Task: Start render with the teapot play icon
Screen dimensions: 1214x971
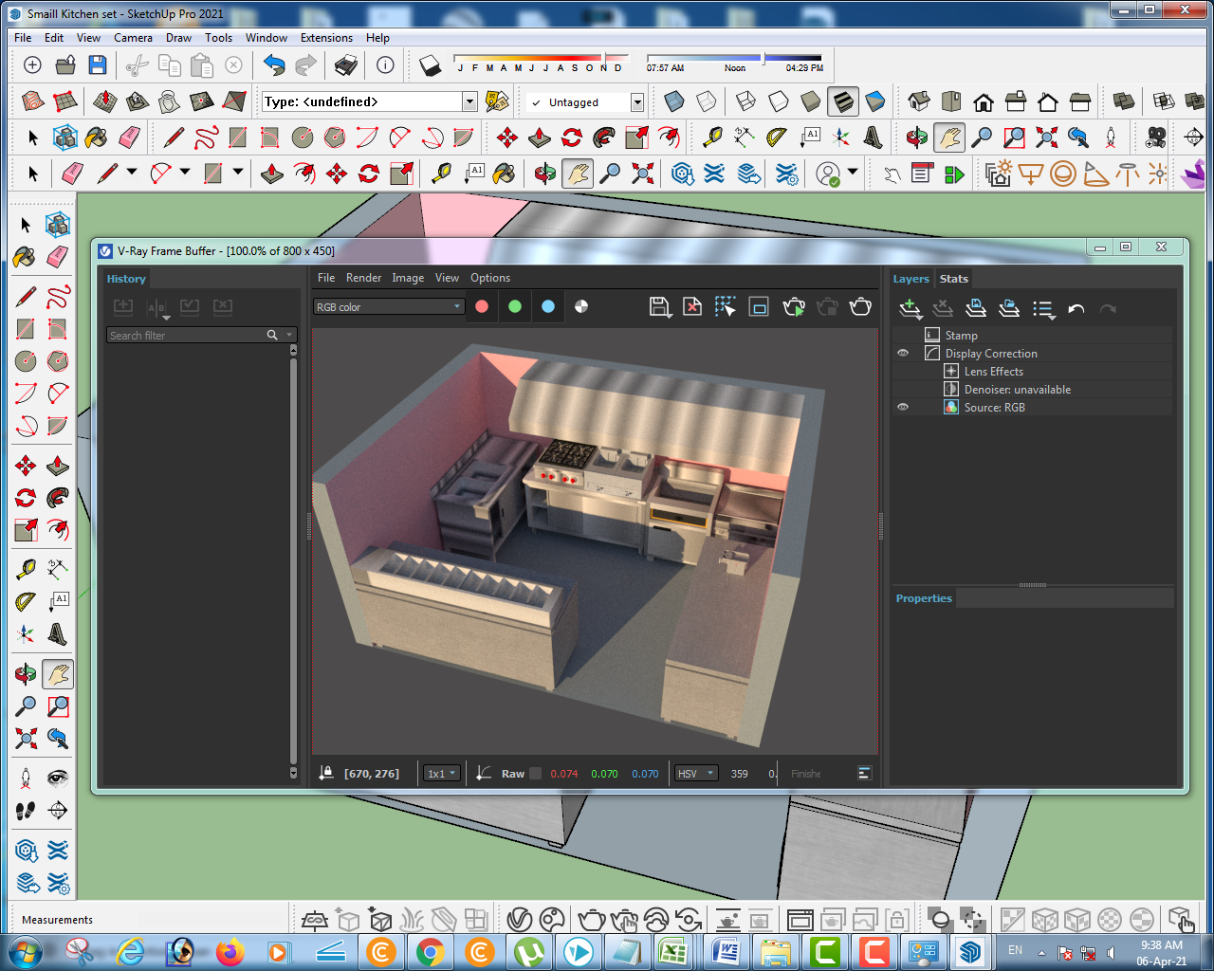Action: click(x=794, y=306)
